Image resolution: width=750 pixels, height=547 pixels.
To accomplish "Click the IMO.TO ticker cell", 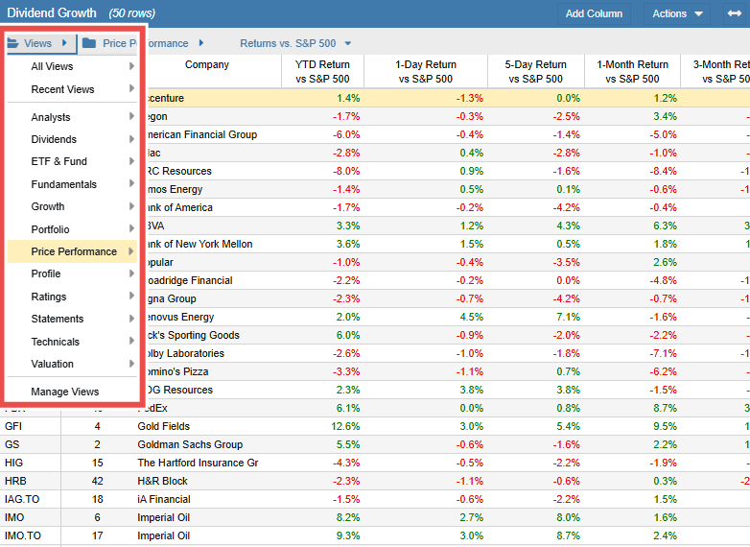I will pyautogui.click(x=23, y=535).
